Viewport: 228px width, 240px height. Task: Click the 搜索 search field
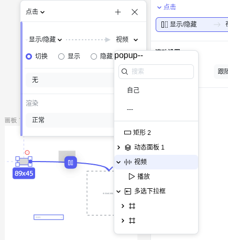tap(156, 72)
